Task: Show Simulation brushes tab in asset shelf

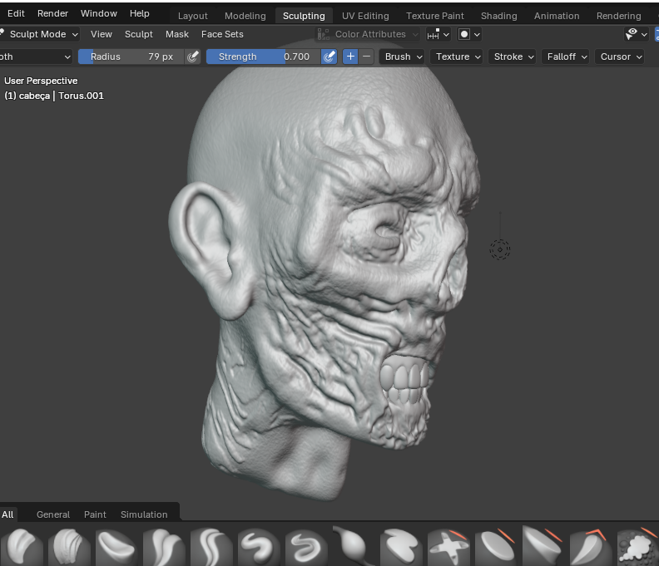Action: tap(144, 514)
